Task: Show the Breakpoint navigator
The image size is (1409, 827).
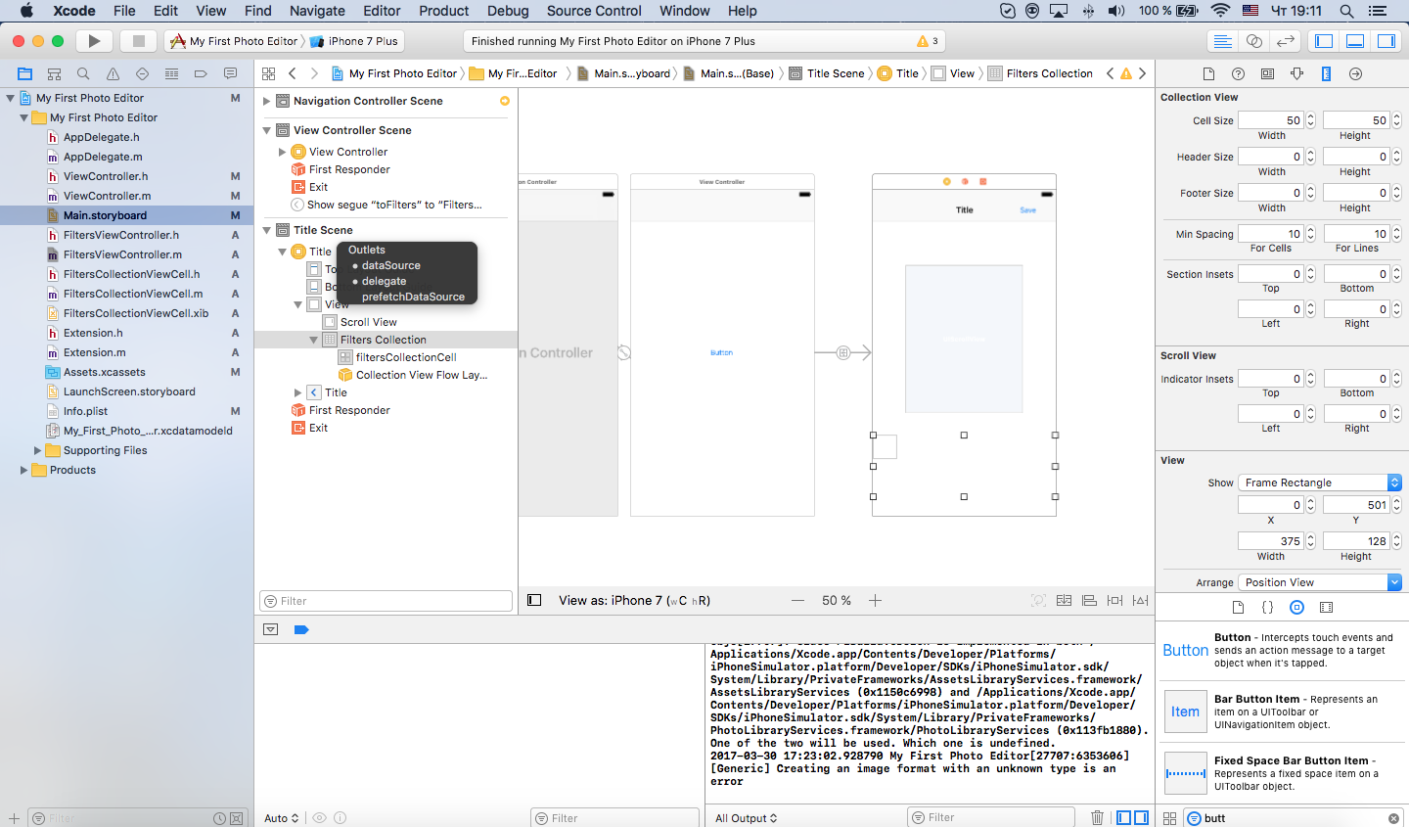Action: point(201,73)
